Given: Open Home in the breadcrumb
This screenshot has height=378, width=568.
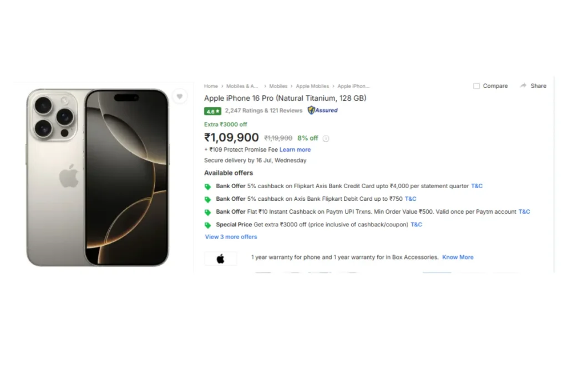Looking at the screenshot, I should [x=211, y=86].
